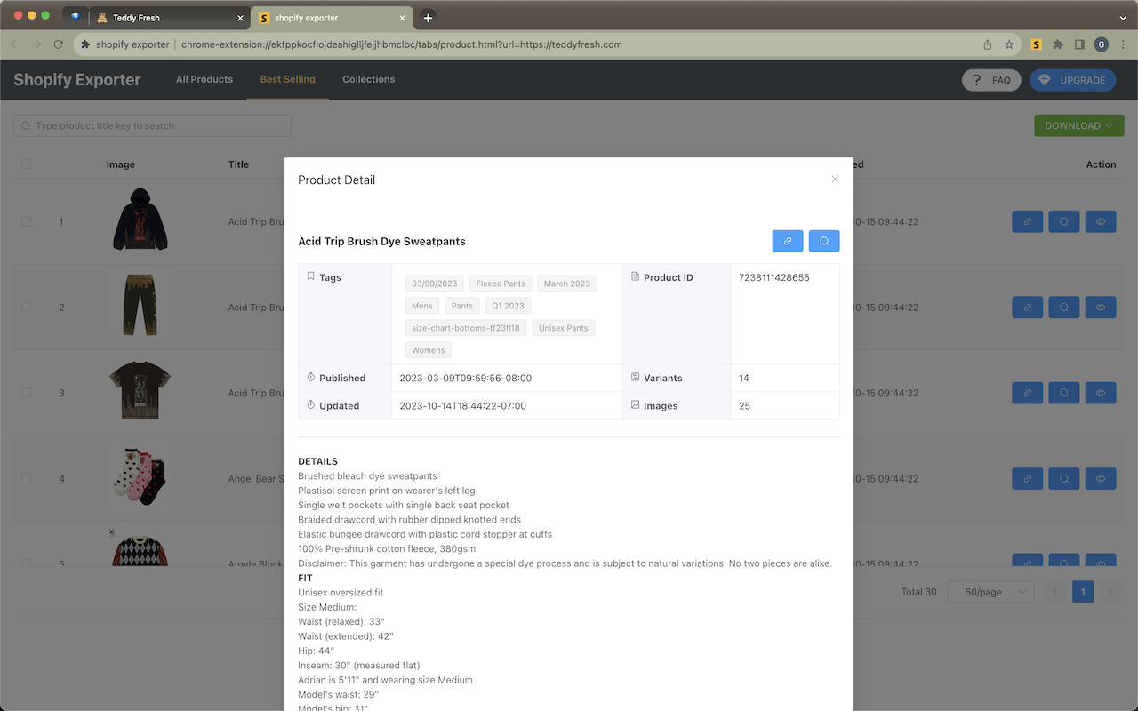This screenshot has width=1138, height=711.
Task: Open the DOWNLOAD dropdown button
Action: (x=1078, y=125)
